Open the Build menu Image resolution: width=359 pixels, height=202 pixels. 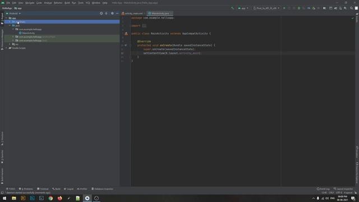[x=67, y=3]
